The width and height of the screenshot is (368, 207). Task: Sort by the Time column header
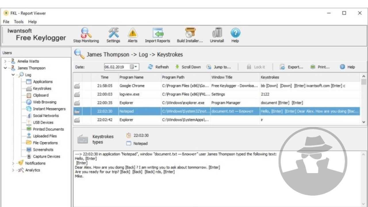105,77
